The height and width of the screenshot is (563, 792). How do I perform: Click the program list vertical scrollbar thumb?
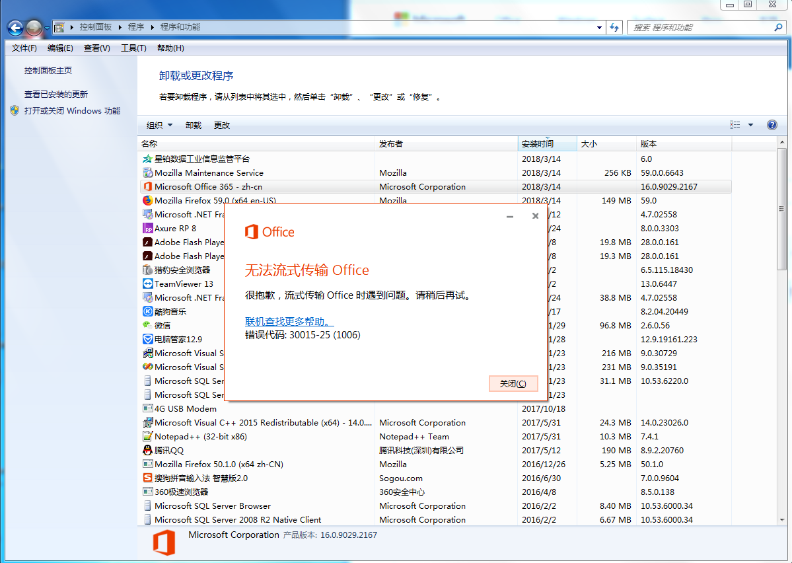[781, 209]
